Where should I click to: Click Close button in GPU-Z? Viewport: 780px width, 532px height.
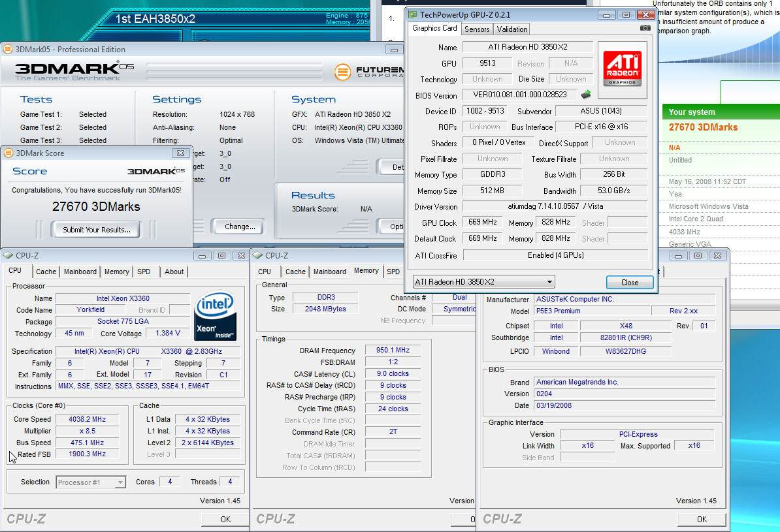tap(630, 283)
